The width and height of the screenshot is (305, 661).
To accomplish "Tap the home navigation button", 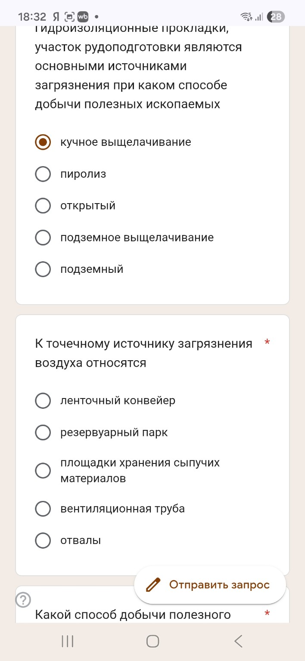I will click(152, 641).
